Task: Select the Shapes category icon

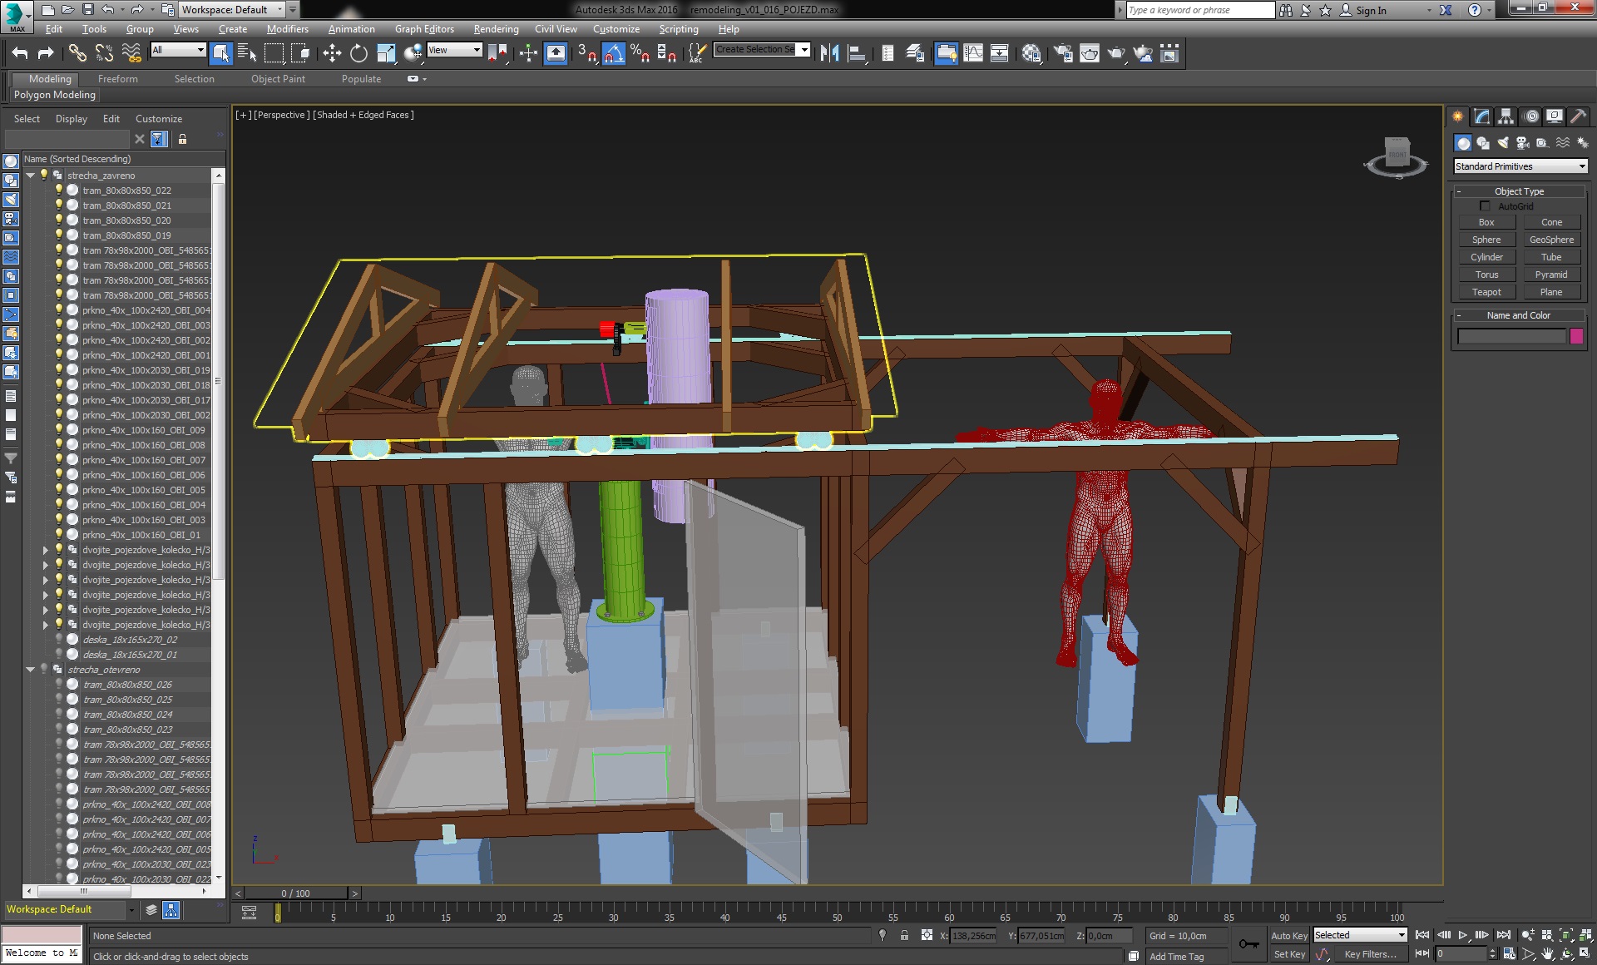Action: coord(1482,143)
